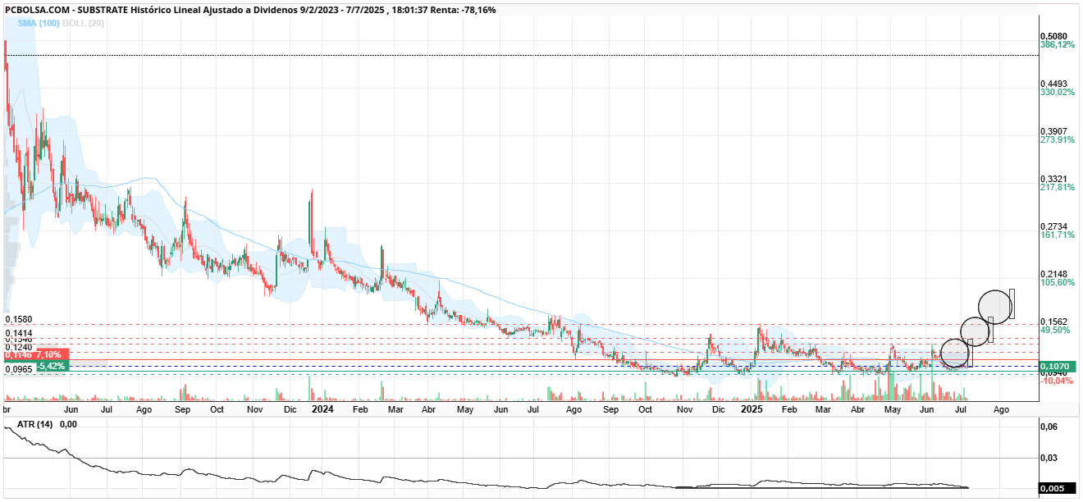Viewport: 1083px width, 502px height.
Task: Click the red -10,04% axis label
Action: pyautogui.click(x=1057, y=381)
